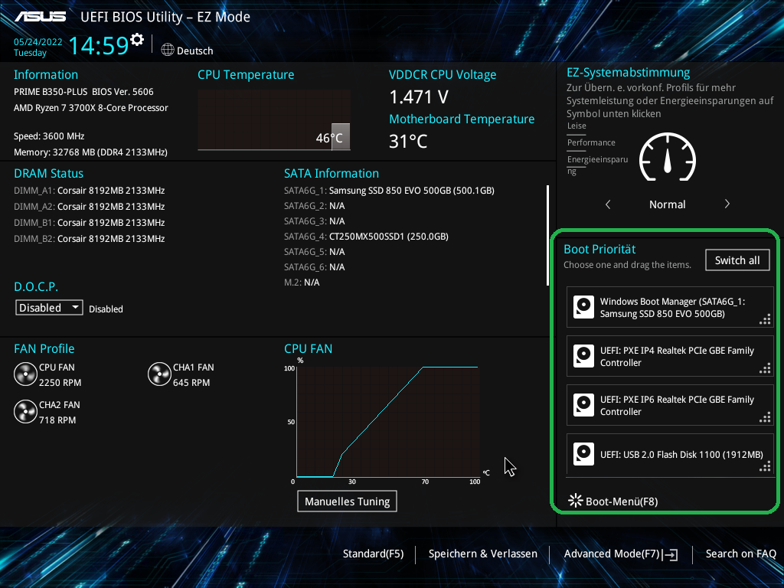784x588 pixels.
Task: Click drag handle on PXE IP6 entry
Action: pos(765,417)
